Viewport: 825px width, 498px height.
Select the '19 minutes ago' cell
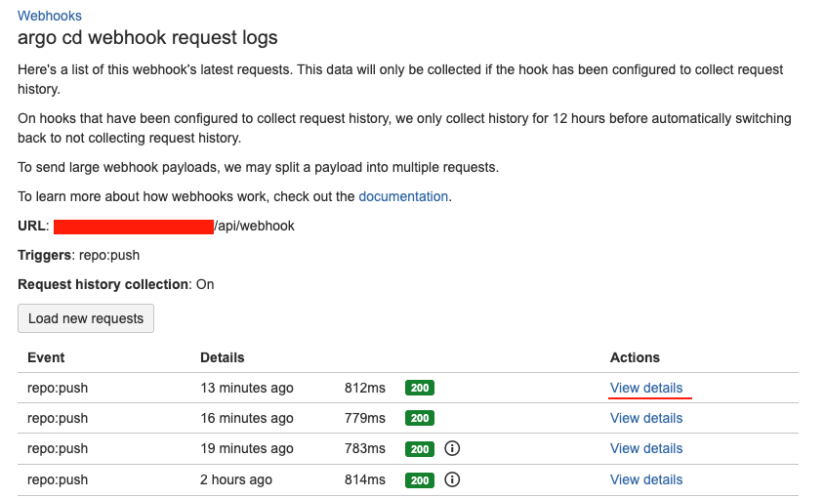[x=247, y=448]
